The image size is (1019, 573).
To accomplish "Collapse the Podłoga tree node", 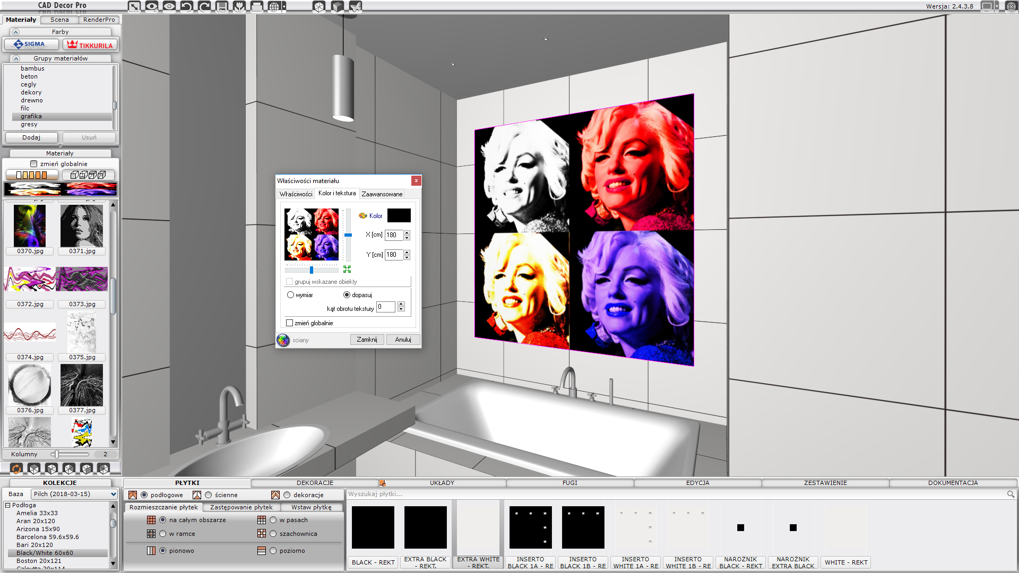I will tap(8, 505).
